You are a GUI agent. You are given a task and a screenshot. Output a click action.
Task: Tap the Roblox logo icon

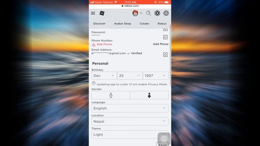(x=102, y=13)
